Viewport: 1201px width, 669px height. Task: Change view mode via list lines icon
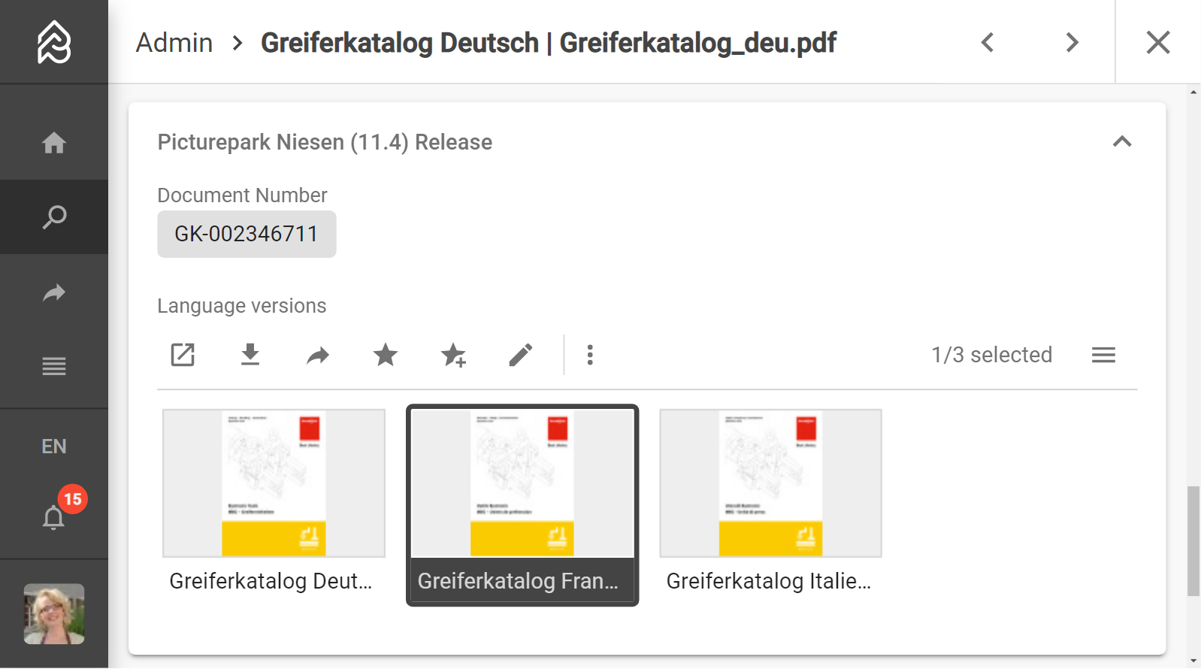(x=1103, y=355)
